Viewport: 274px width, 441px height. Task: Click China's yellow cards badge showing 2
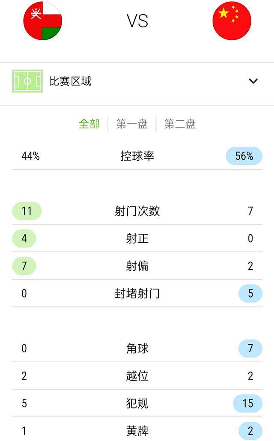tap(250, 430)
